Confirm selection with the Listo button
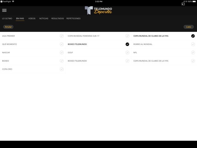Image resolution: width=197 pixels, height=148 pixels. (x=189, y=27)
